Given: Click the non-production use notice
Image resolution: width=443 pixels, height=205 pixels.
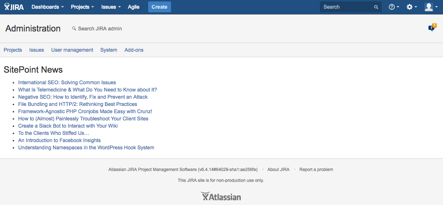Looking at the screenshot, I should 221,180.
